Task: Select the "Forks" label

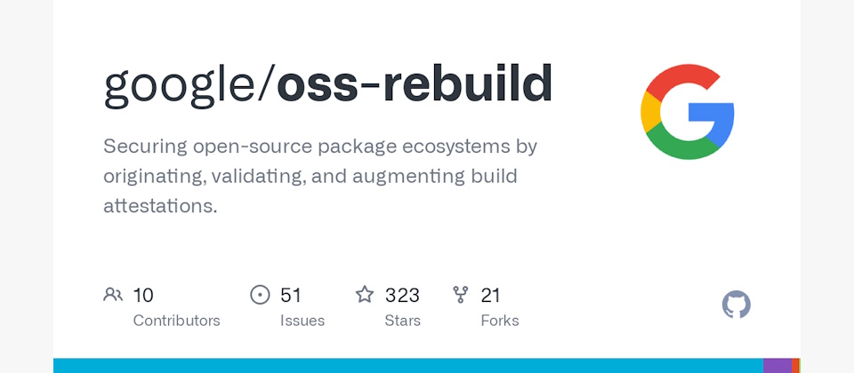Action: (499, 321)
